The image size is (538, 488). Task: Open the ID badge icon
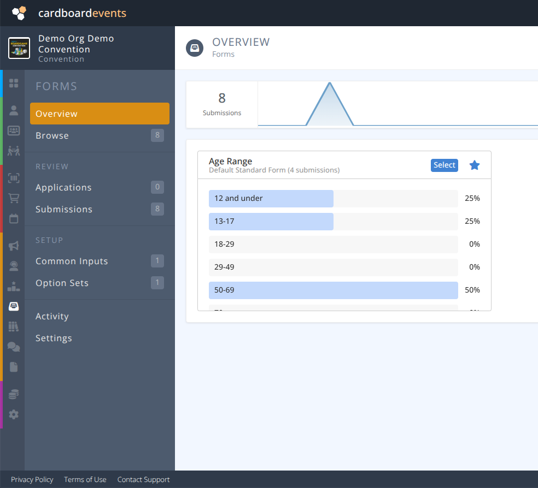click(13, 131)
